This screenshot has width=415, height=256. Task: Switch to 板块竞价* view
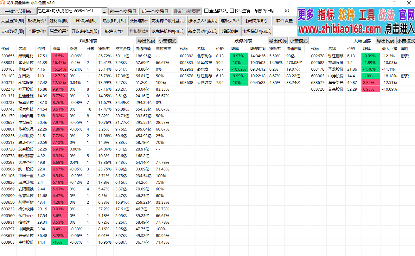[x=37, y=21]
